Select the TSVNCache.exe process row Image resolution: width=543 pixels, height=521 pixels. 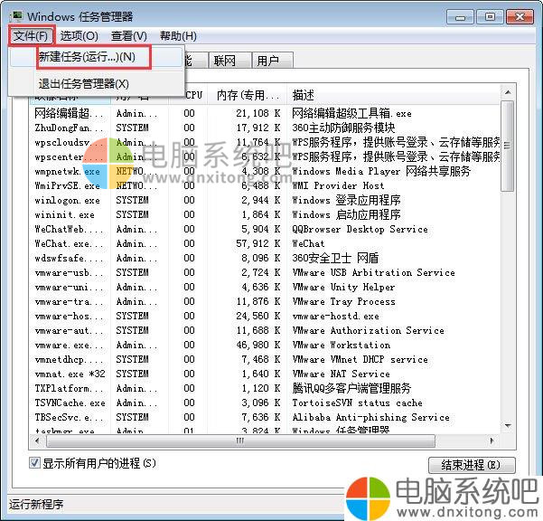[265, 403]
